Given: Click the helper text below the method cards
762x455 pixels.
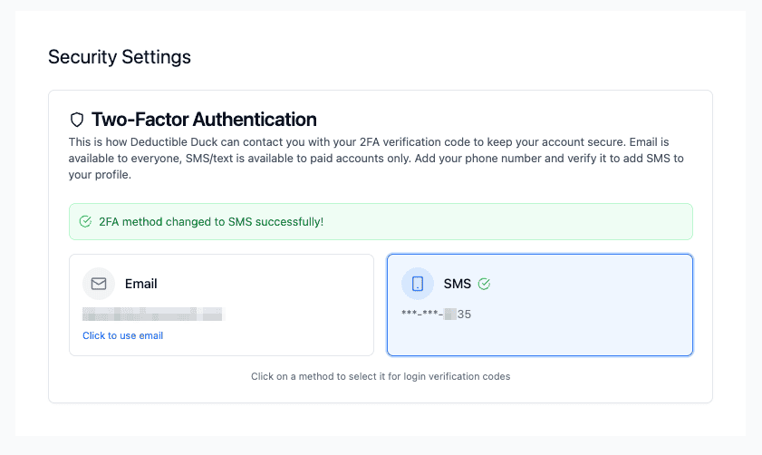Looking at the screenshot, I should click(x=381, y=376).
